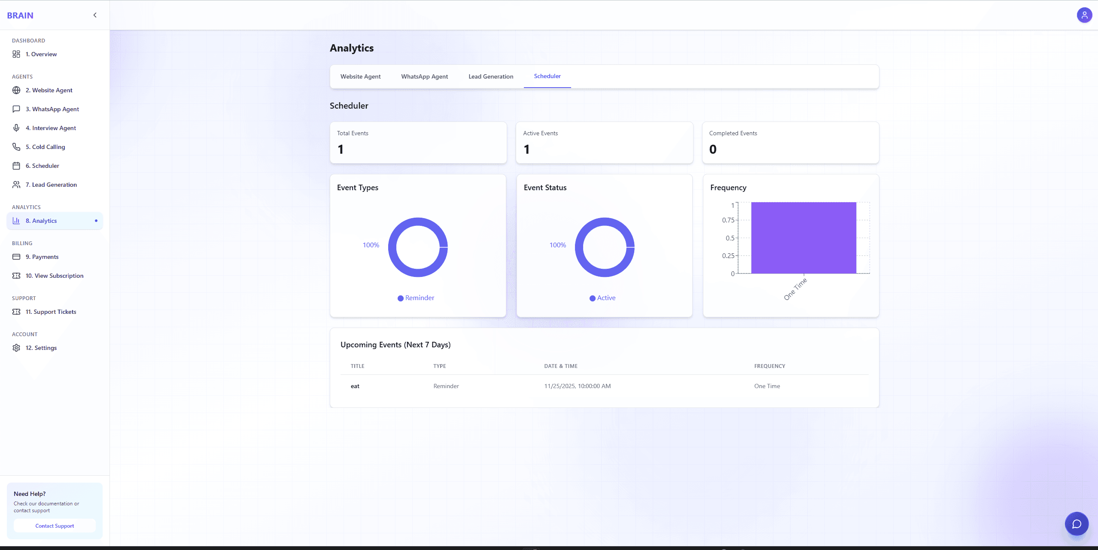Click the Active Events card
The image size is (1098, 550).
click(604, 143)
